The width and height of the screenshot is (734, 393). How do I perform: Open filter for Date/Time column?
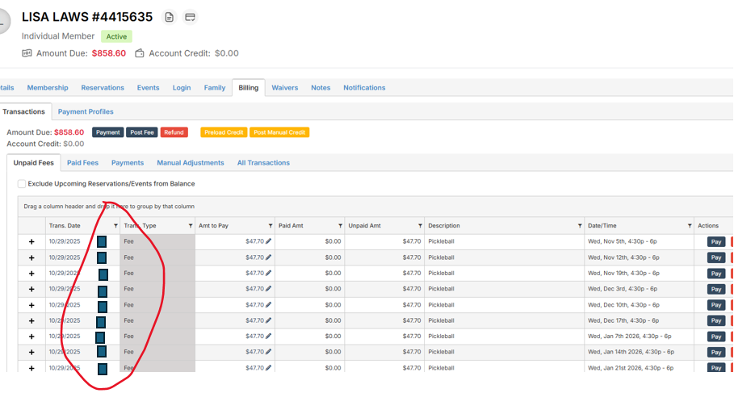[689, 226]
